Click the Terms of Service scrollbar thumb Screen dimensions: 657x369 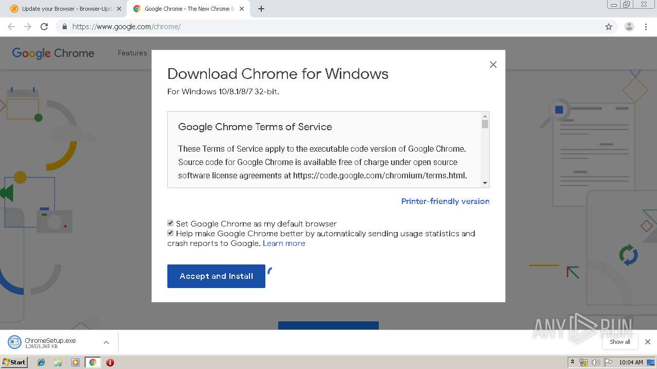485,124
